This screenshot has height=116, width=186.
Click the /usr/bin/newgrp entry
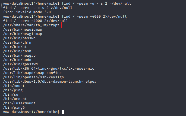click(x=19, y=56)
